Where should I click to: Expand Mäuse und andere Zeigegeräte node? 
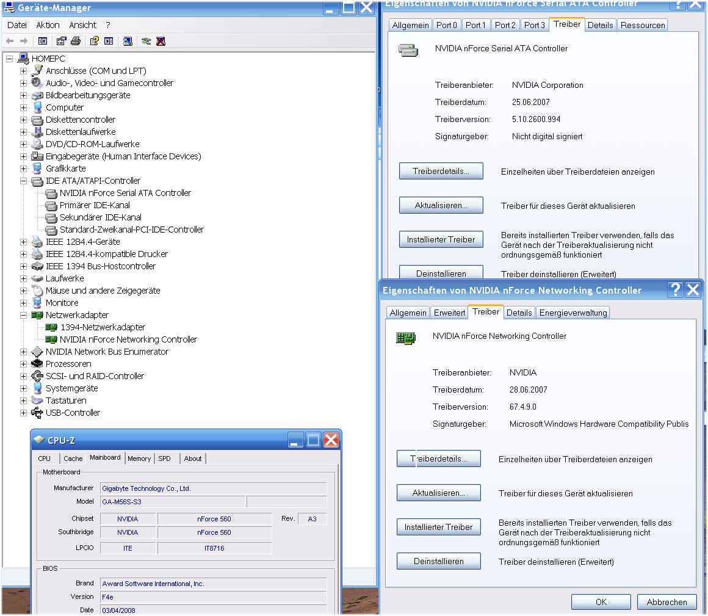[x=23, y=291]
